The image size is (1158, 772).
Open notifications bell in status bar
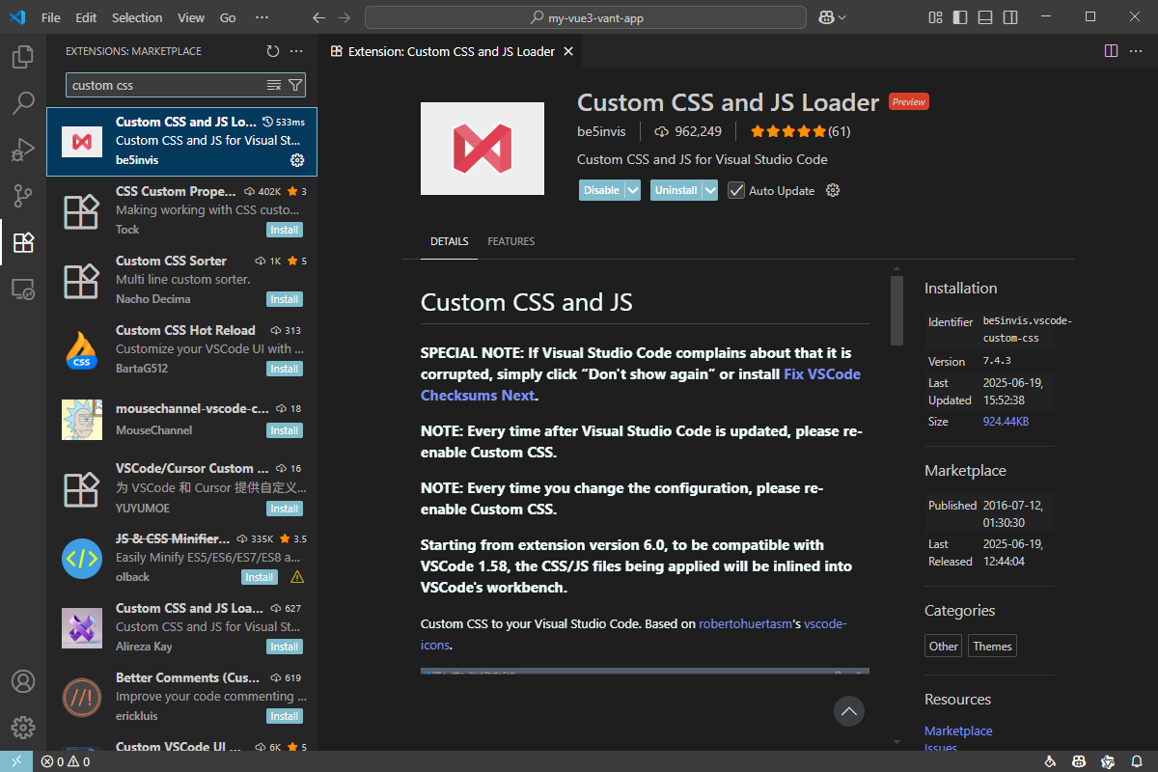click(x=1138, y=761)
